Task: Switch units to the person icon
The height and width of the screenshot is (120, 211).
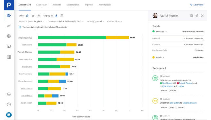Action: tap(39, 16)
